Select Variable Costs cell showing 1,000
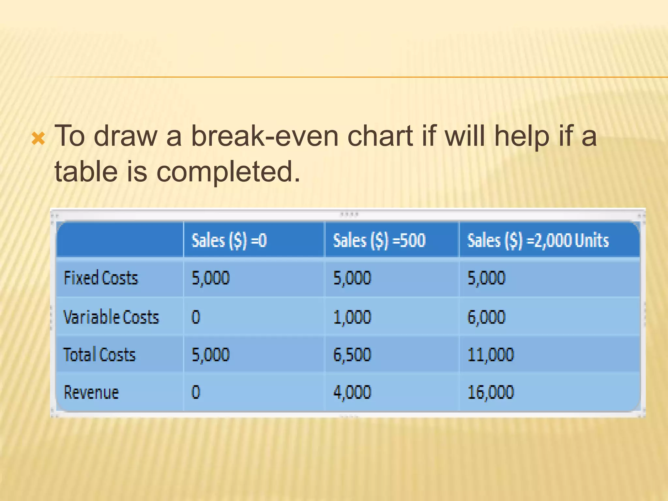 352,317
